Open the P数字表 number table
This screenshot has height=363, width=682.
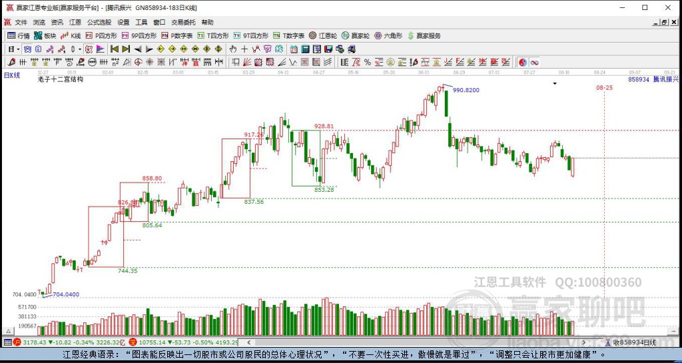(x=176, y=36)
